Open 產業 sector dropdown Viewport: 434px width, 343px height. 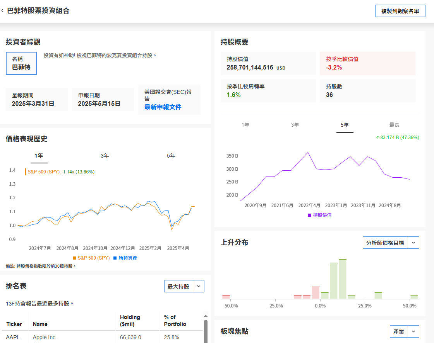(x=399, y=332)
